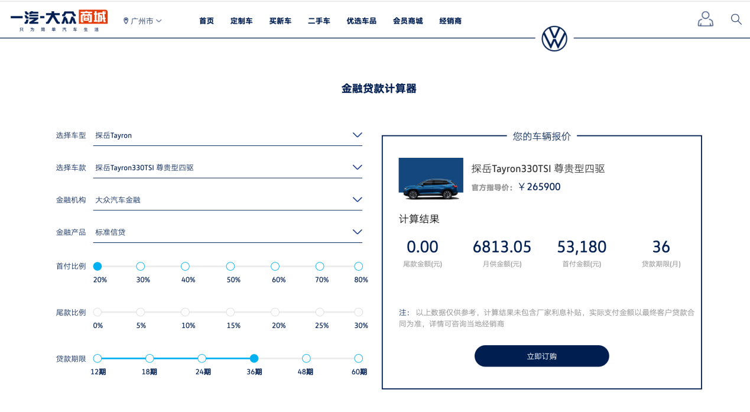
Task: Click the 立即订购 order button
Action: 542,356
